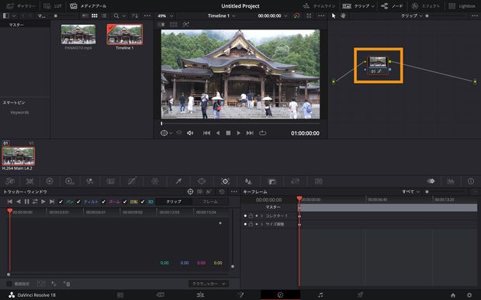Switch to the Edit page

(200, 295)
